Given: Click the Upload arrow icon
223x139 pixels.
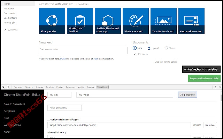Looking at the screenshot, I should tap(149, 48).
